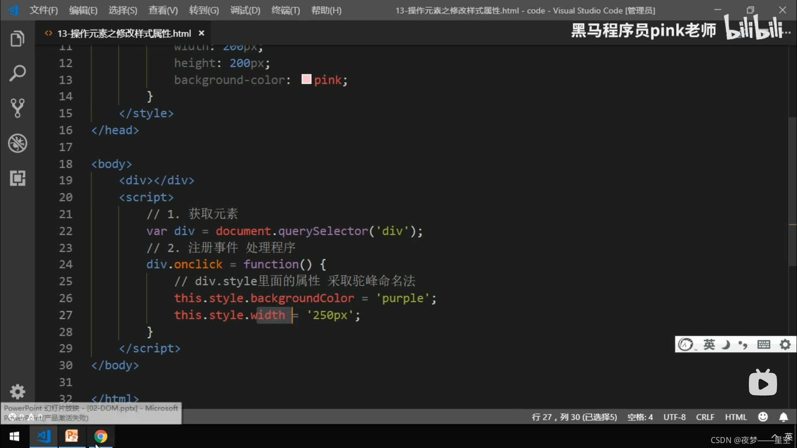797x448 pixels.
Task: Open the Explorer files icon in activity bar
Action: [x=17, y=39]
